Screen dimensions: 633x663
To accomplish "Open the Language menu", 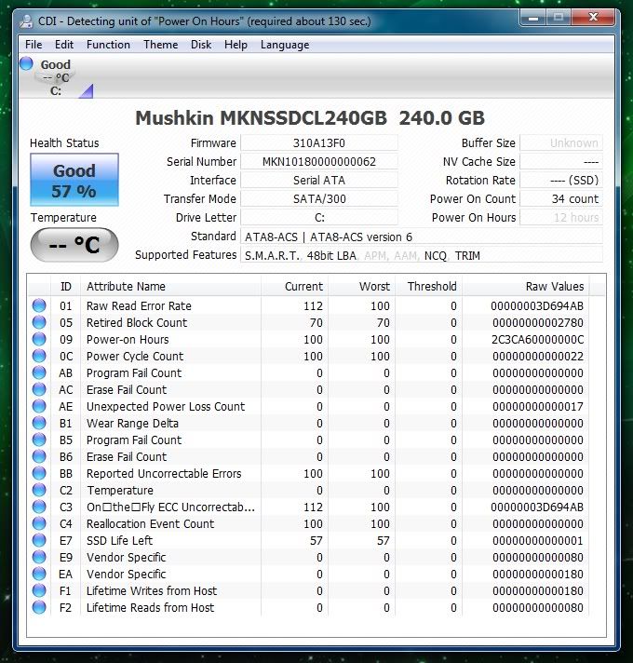I will tap(285, 45).
